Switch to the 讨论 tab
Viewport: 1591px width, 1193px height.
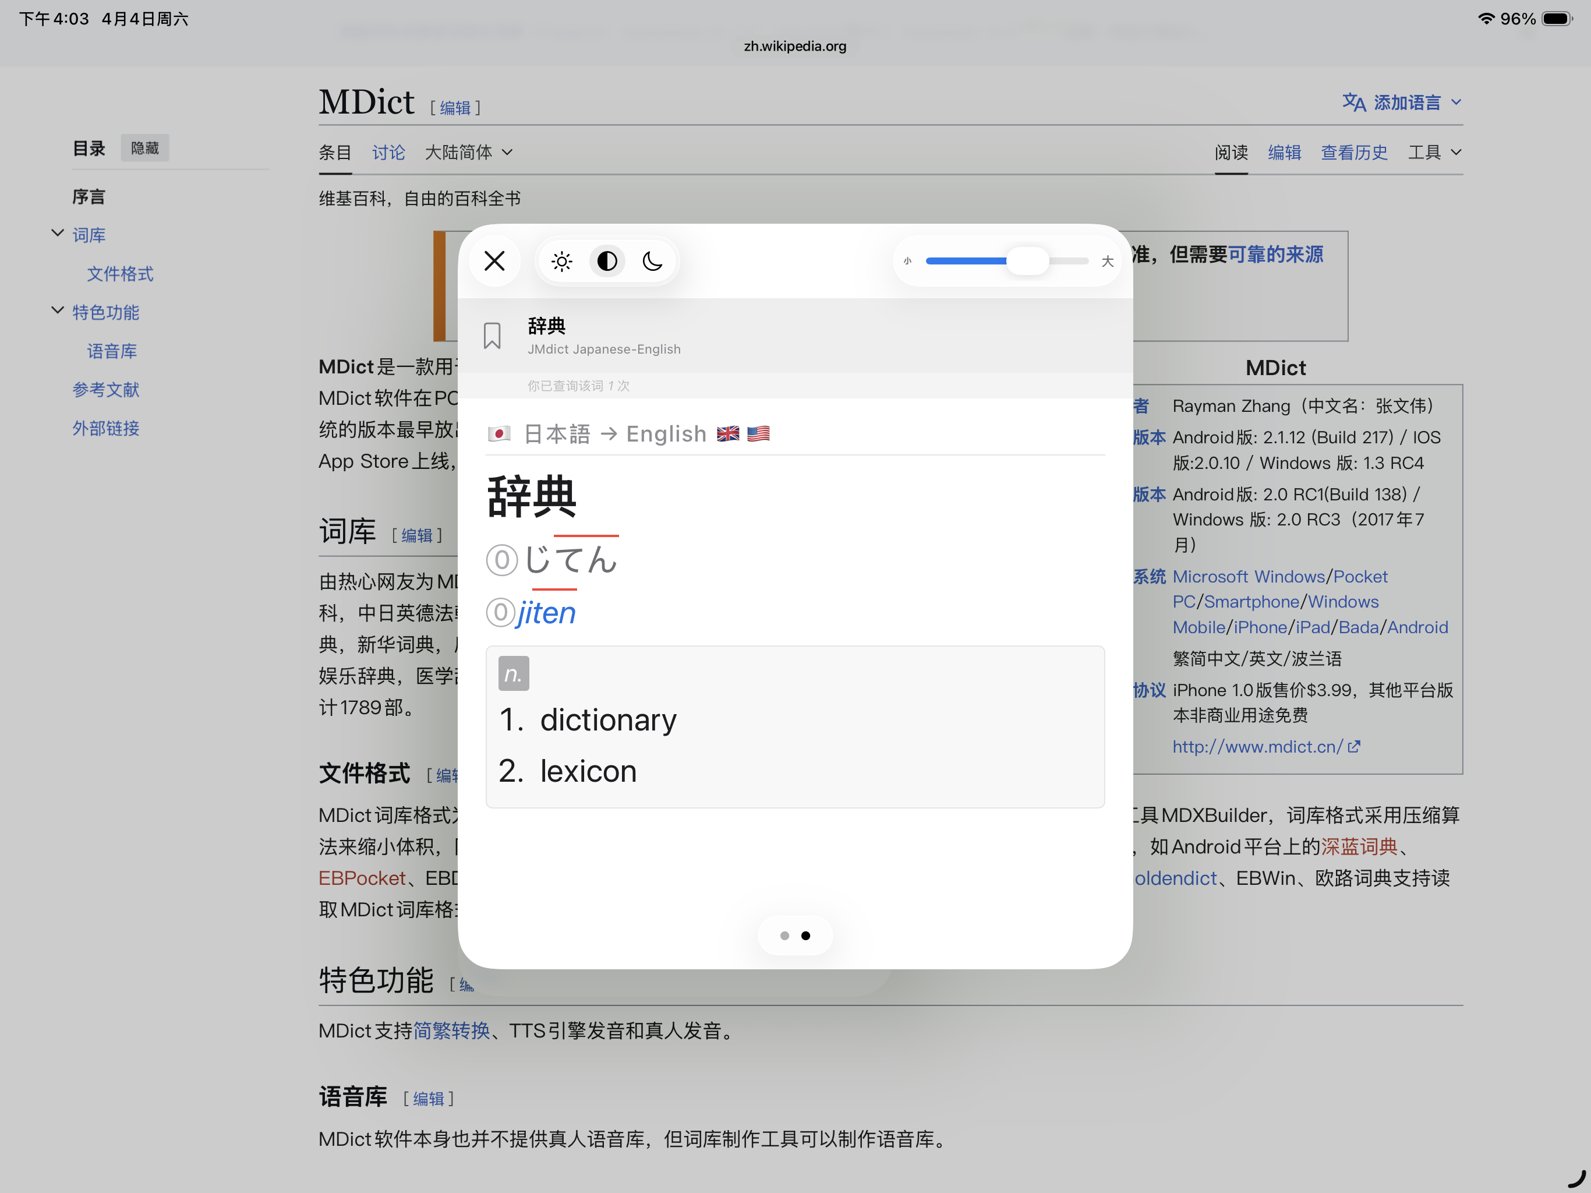pos(388,152)
